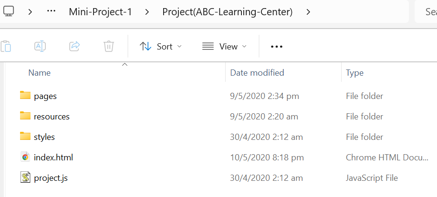The height and width of the screenshot is (197, 437).
Task: Click the delete trash icon
Action: 109,46
